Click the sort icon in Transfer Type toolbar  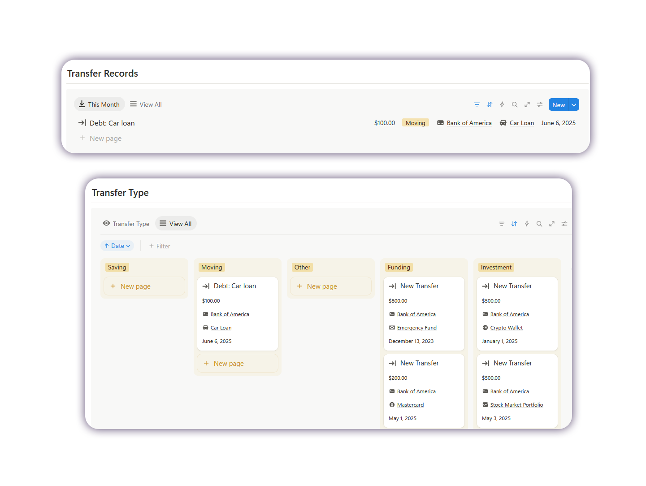point(514,224)
